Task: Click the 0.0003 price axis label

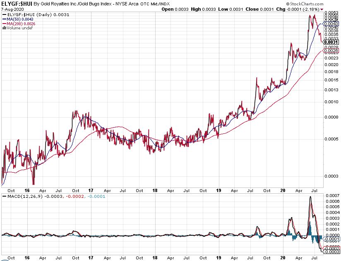Action: 331,176
